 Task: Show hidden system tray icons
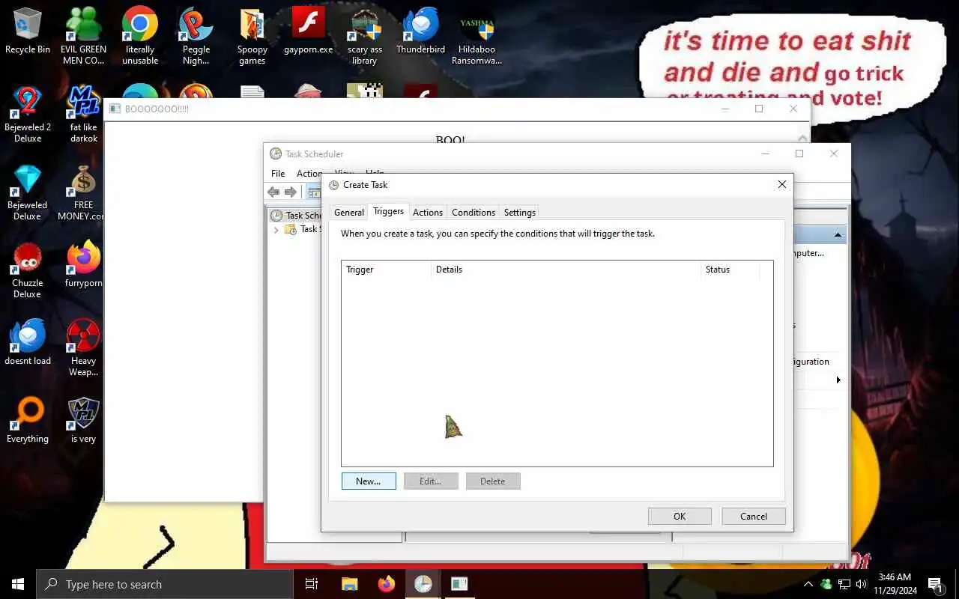(x=808, y=584)
